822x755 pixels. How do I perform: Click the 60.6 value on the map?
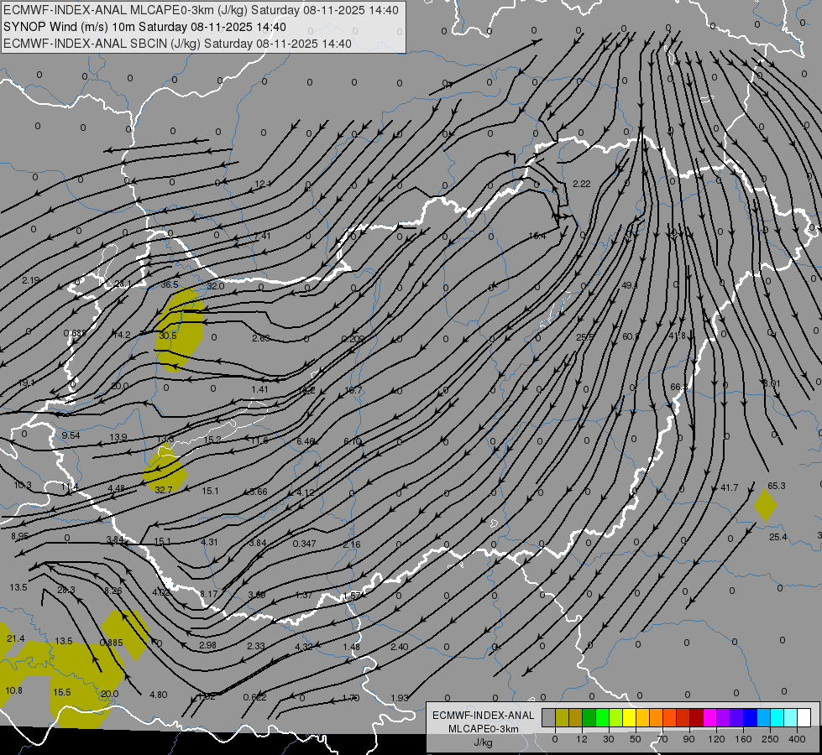[x=631, y=336]
